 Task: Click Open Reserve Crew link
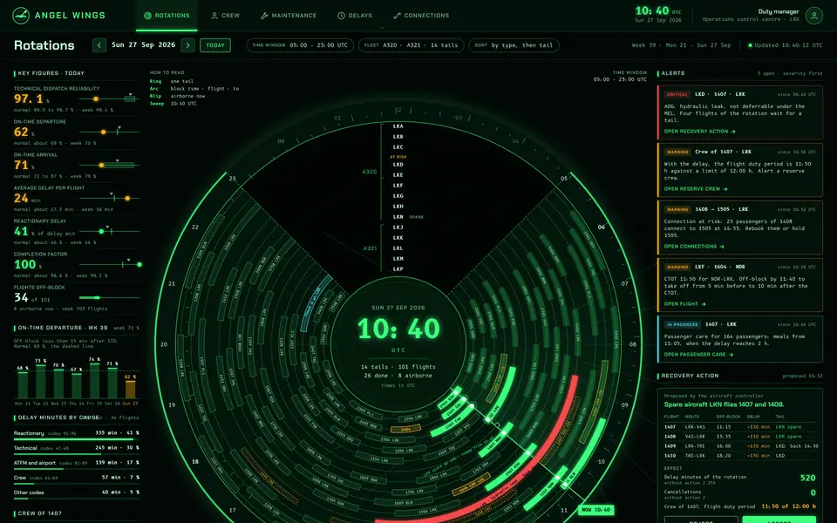tap(696, 189)
